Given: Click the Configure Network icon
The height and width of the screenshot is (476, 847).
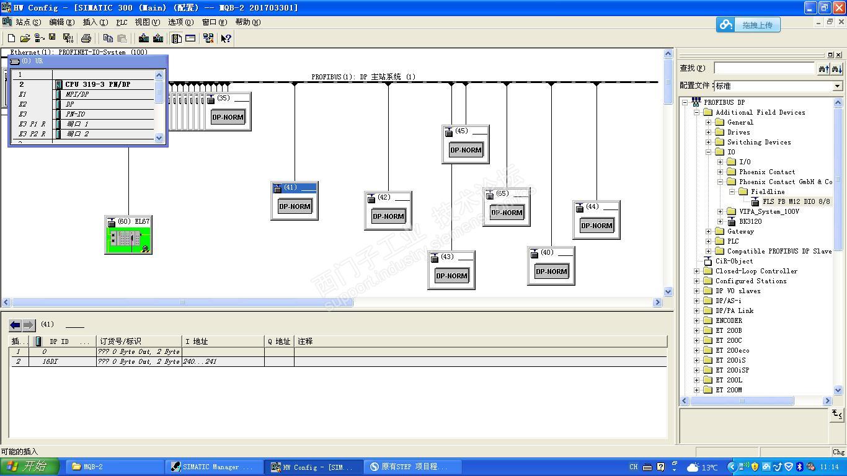Looking at the screenshot, I should (x=208, y=38).
